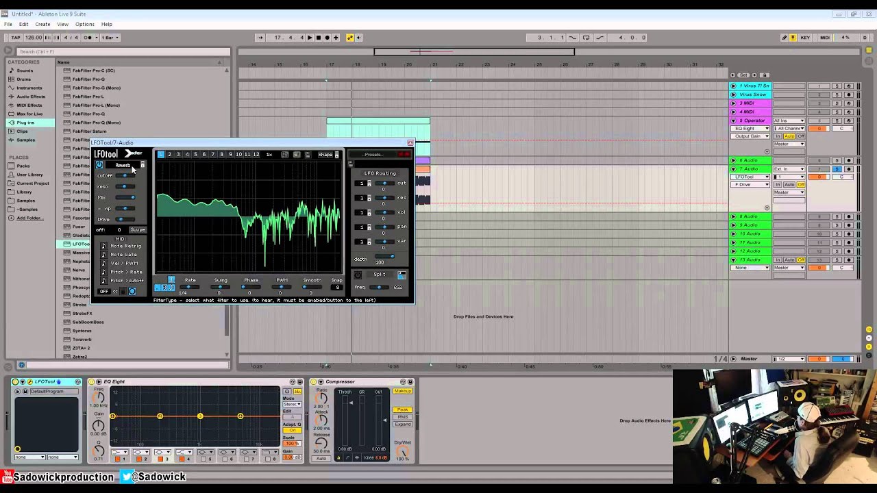Image resolution: width=877 pixels, height=493 pixels.
Task: Click the copy graph icon in LFOTool
Action: pos(285,155)
